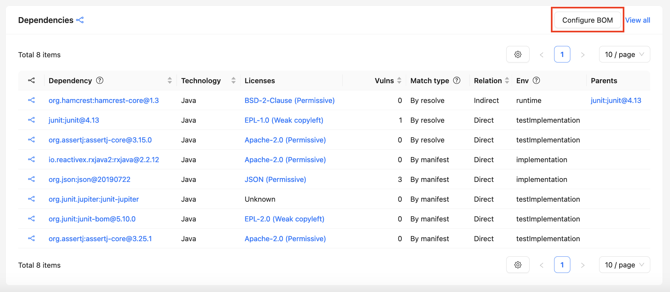
Task: Click vulns count 1 for junit:junit@4.13 row
Action: point(400,120)
